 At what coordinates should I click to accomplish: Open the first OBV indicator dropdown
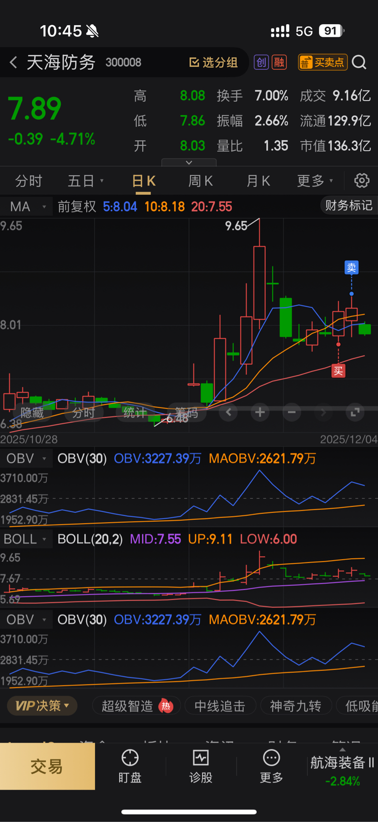tap(26, 459)
